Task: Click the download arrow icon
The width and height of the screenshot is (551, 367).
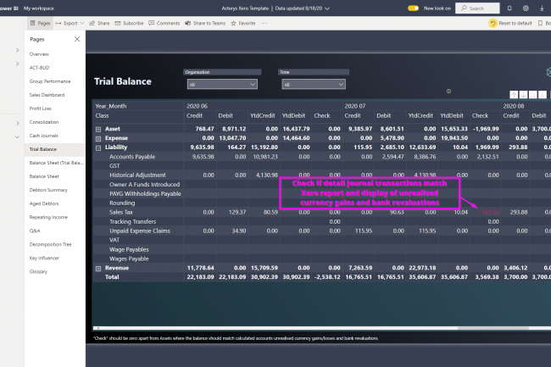Action: point(542,8)
